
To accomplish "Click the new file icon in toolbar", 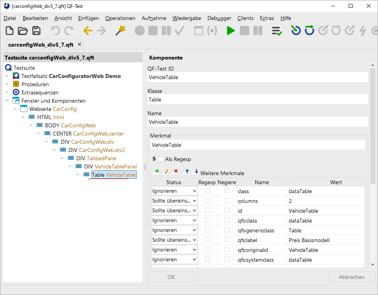I will tap(9, 31).
